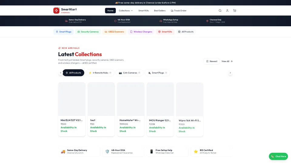Click the phone icon beside Free Setup Help
The image size is (291, 163).
click(x=152, y=152)
